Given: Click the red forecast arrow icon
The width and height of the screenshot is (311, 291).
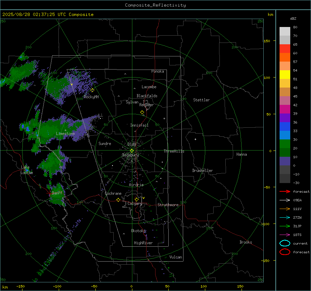Looking at the screenshot, I should pyautogui.click(x=285, y=191).
